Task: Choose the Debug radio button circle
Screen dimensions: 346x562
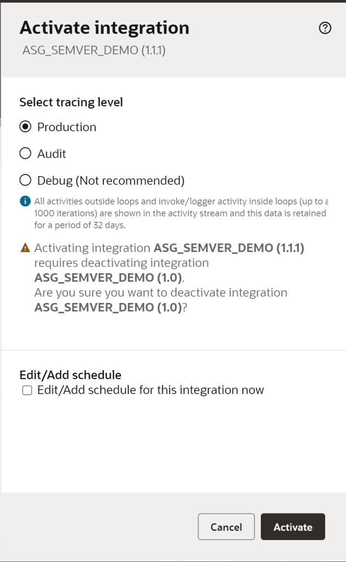Action: (x=25, y=180)
